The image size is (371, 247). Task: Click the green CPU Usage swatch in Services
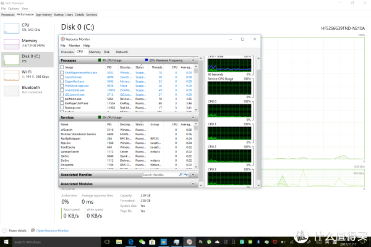(x=100, y=117)
